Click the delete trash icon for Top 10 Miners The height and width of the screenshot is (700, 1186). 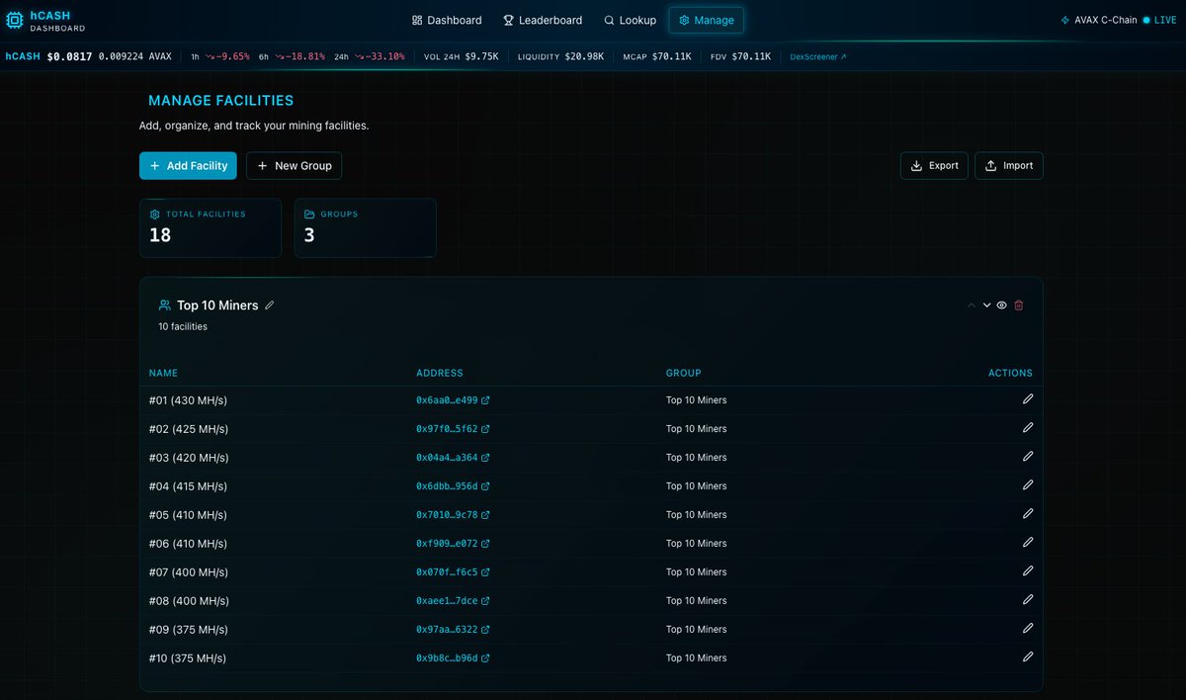[x=1018, y=305]
